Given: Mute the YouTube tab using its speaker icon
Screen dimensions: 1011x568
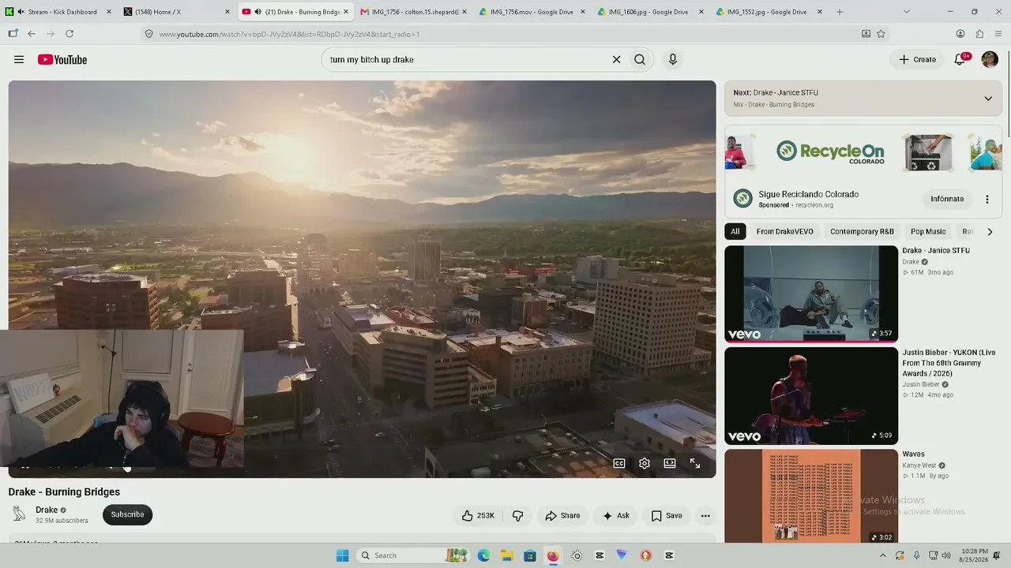Looking at the screenshot, I should click(x=257, y=12).
